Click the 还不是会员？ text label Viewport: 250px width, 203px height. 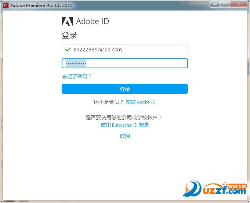pyautogui.click(x=109, y=102)
